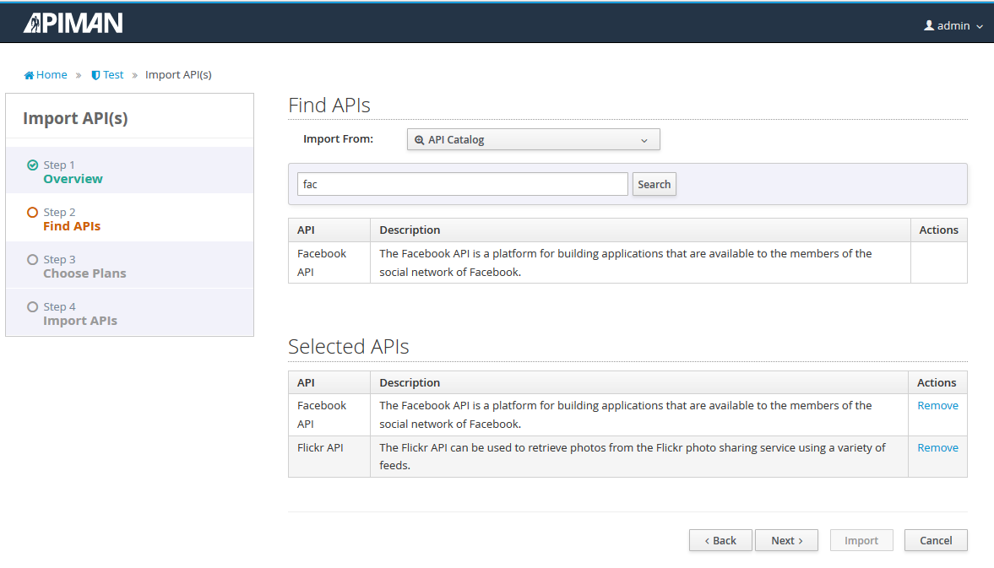Click the Home house icon
The width and height of the screenshot is (994, 568).
click(x=29, y=75)
